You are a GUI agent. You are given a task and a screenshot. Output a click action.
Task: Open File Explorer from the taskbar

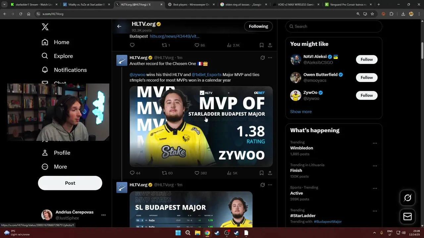(x=197, y=233)
